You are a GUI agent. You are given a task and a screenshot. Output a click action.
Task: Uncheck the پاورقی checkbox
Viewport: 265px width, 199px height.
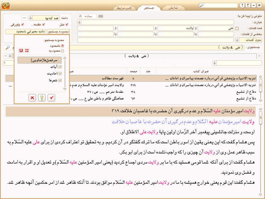(x=23, y=25)
